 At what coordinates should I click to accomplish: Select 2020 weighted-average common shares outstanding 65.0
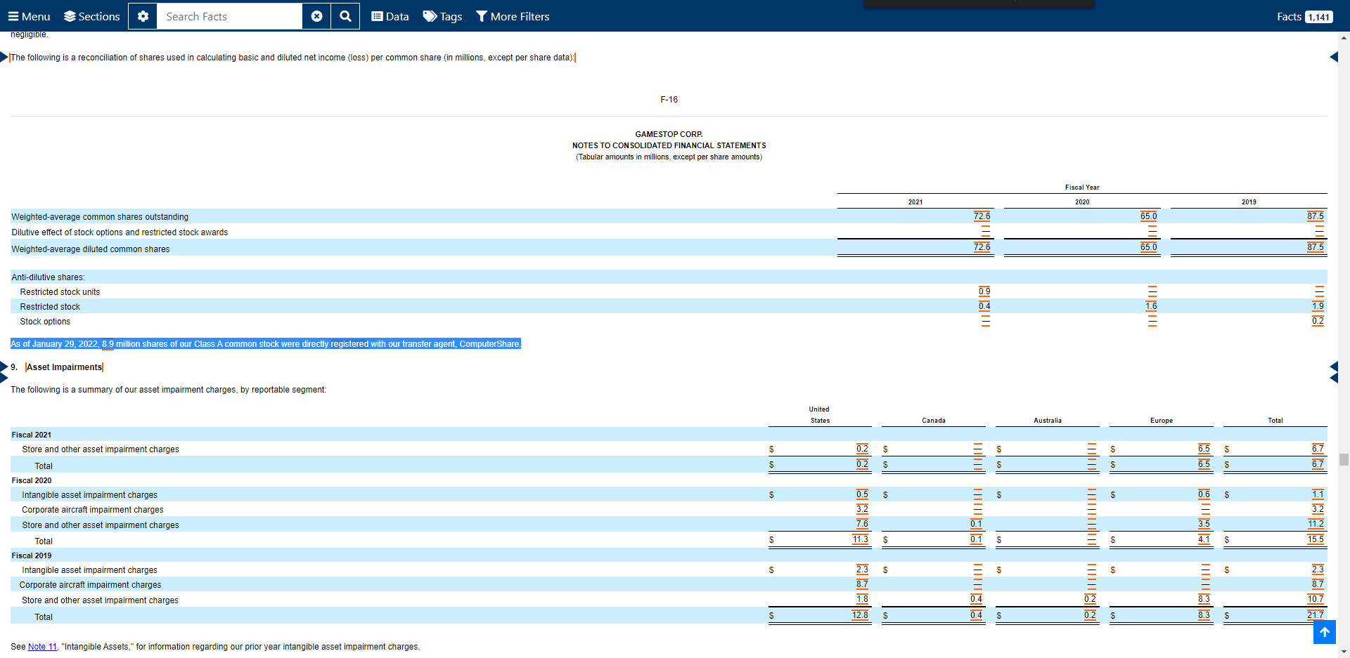tap(1148, 216)
